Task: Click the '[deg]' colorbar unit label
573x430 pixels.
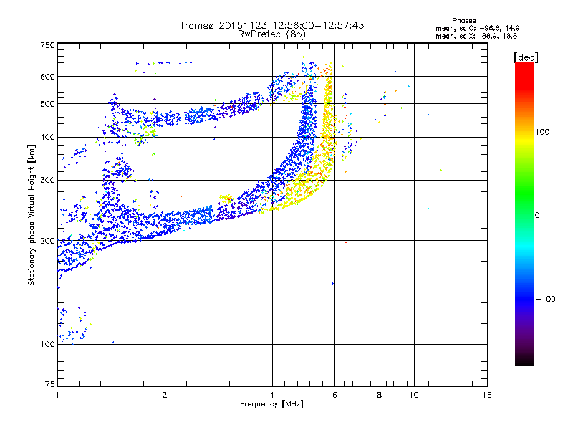Action: click(x=526, y=57)
